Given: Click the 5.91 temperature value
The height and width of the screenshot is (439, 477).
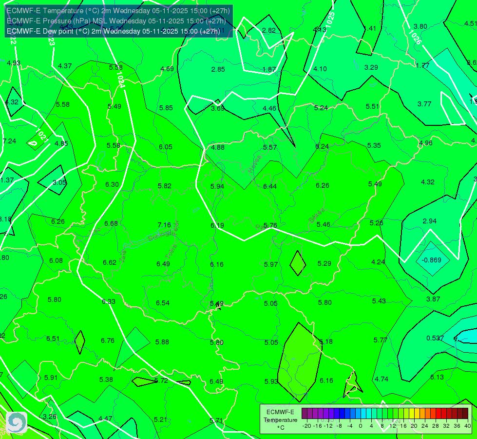Looking at the screenshot, I should click(x=51, y=378).
